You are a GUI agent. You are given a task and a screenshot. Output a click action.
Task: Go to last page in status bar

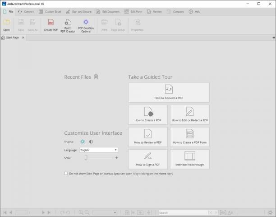coord(49,212)
